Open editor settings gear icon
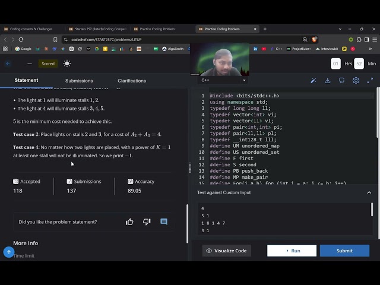 pyautogui.click(x=356, y=81)
